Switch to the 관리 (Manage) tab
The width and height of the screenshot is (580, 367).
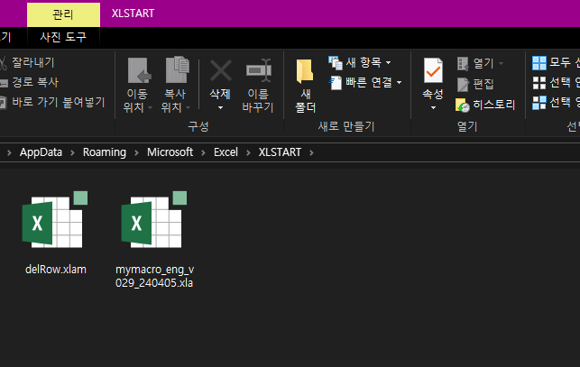coord(63,14)
